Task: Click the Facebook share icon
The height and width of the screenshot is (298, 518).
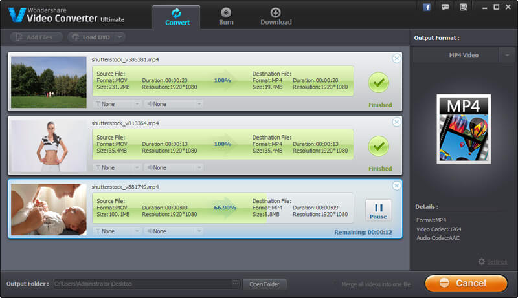Action: 427,7
